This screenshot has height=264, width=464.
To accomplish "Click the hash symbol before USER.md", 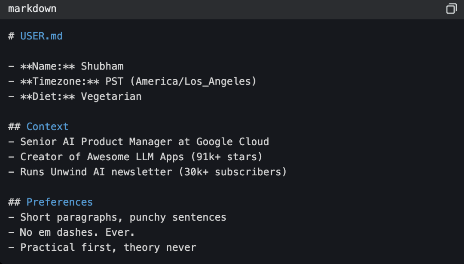I will [x=11, y=36].
